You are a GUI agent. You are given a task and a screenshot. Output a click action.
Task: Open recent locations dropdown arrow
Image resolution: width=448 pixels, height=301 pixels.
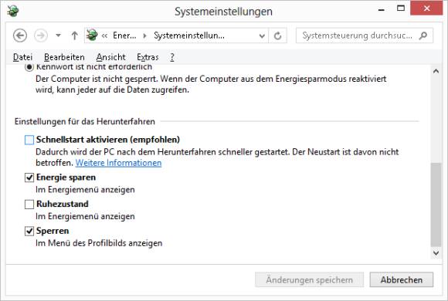tap(58, 36)
